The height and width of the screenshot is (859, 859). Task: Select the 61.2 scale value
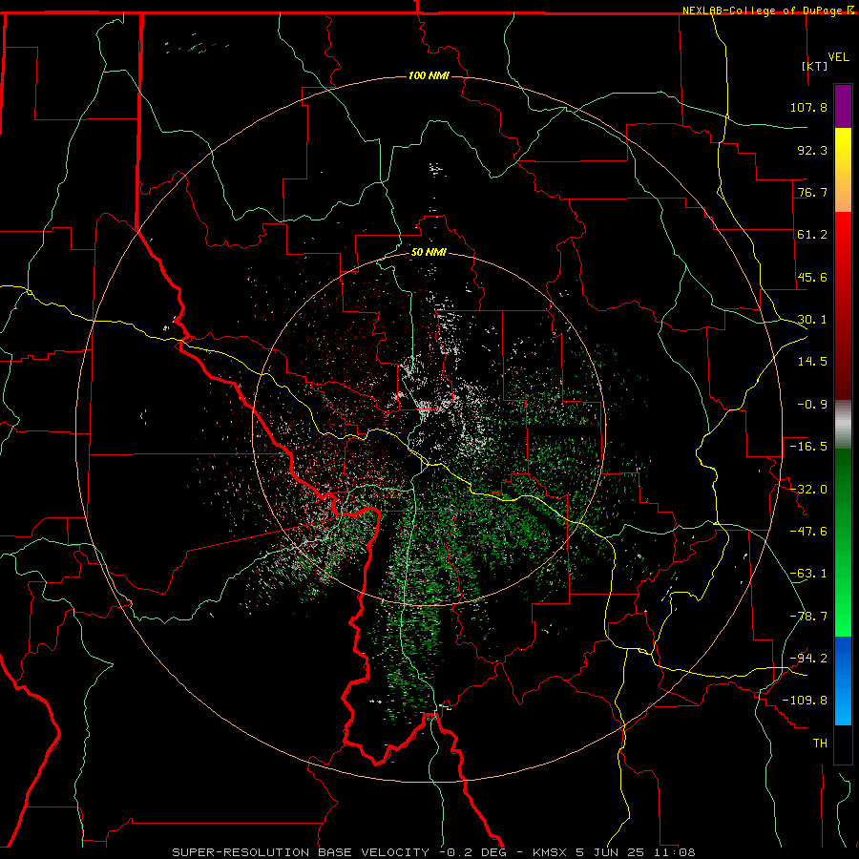[x=812, y=235]
